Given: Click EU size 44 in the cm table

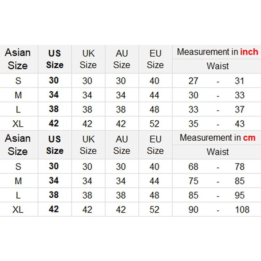Looking at the screenshot, I should point(154,181).
